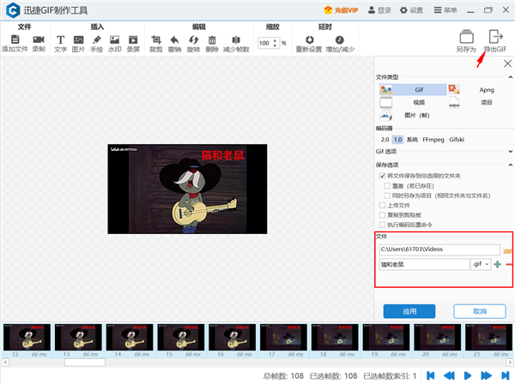The width and height of the screenshot is (515, 384).
Task: Open 增加/减少 delay tool
Action: click(x=339, y=39)
